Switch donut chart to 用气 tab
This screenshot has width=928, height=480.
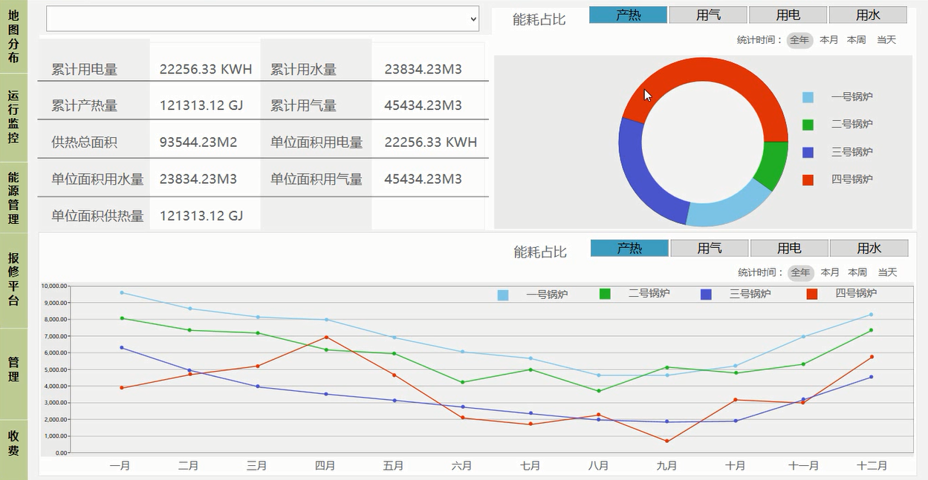(707, 15)
